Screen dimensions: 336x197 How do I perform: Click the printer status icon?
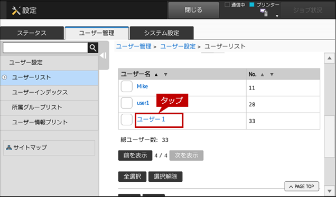tap(264, 13)
